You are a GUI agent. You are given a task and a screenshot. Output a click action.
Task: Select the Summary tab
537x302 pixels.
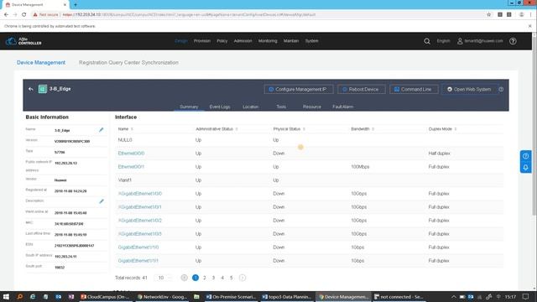click(189, 107)
